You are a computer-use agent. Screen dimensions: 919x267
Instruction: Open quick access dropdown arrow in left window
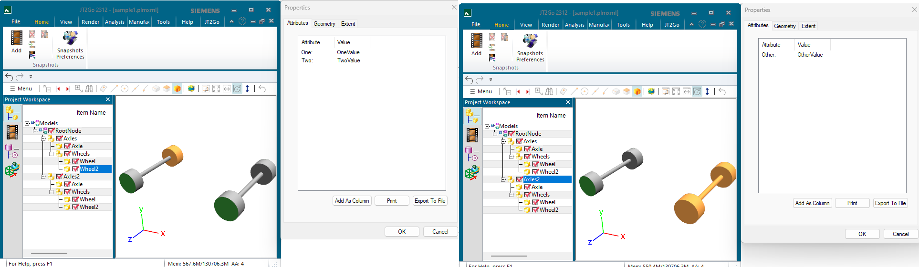(31, 77)
